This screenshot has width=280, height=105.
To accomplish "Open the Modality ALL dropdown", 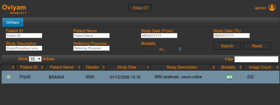I will coord(162,49).
